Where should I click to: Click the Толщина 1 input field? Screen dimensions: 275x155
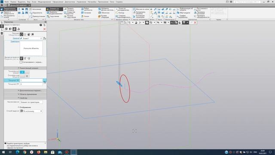tap(31, 81)
